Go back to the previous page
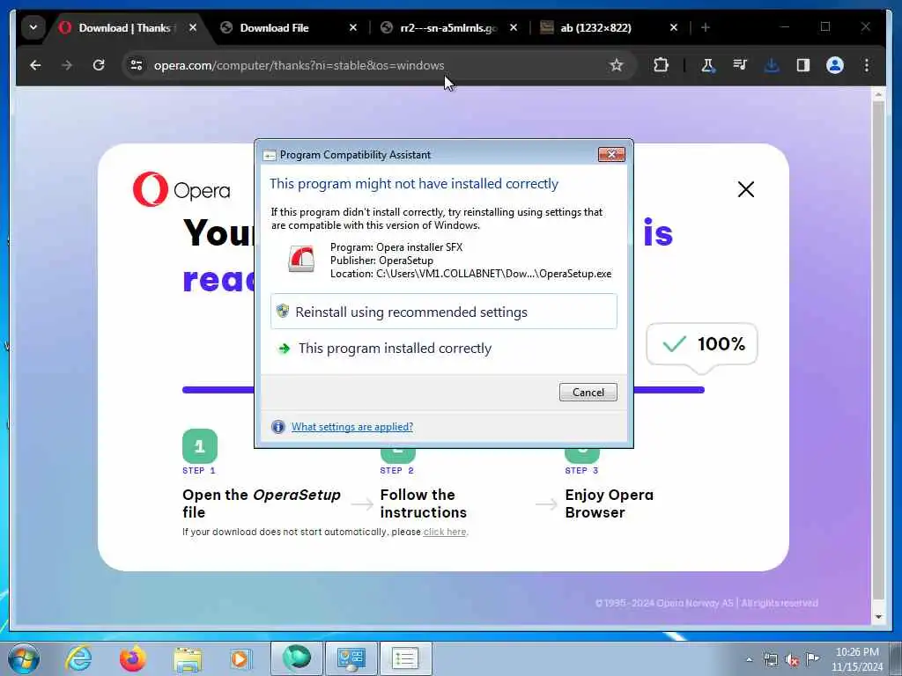Viewport: 902px width, 676px height. (x=35, y=65)
